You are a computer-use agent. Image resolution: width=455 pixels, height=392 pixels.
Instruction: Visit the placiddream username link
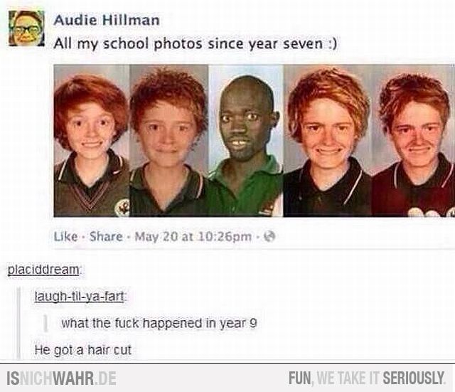(x=43, y=270)
